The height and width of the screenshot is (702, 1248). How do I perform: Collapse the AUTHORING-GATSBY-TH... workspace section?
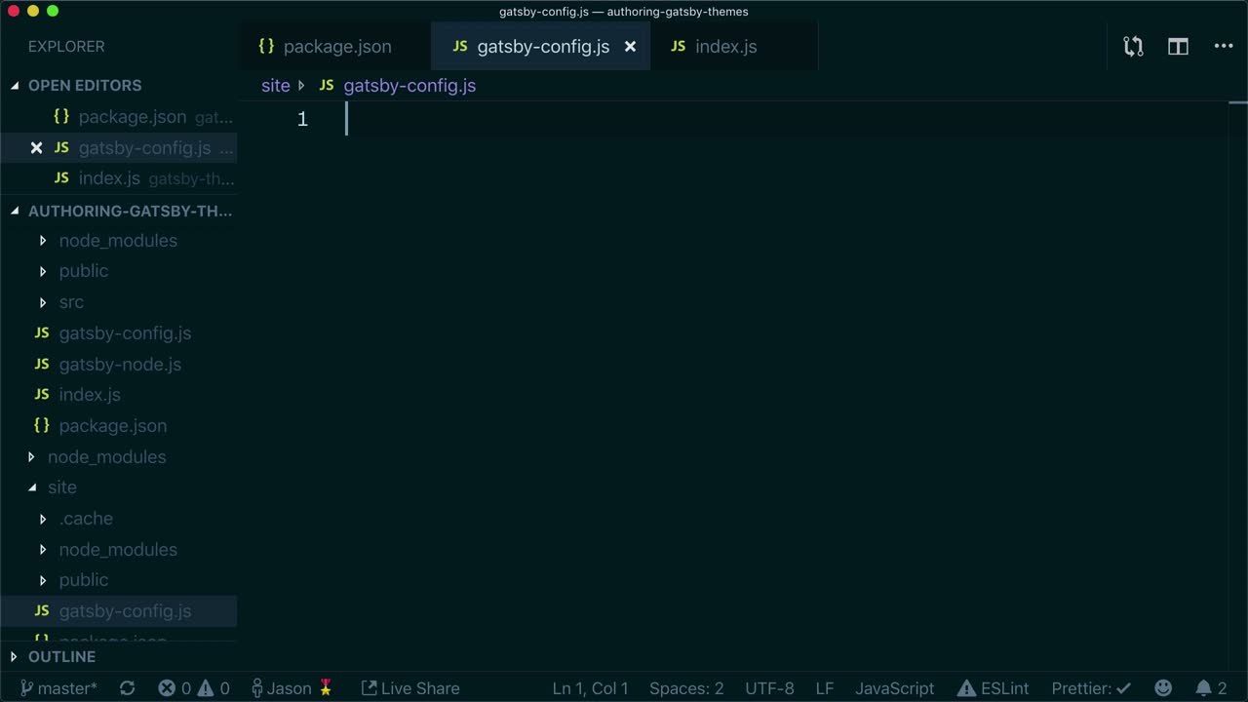point(118,210)
